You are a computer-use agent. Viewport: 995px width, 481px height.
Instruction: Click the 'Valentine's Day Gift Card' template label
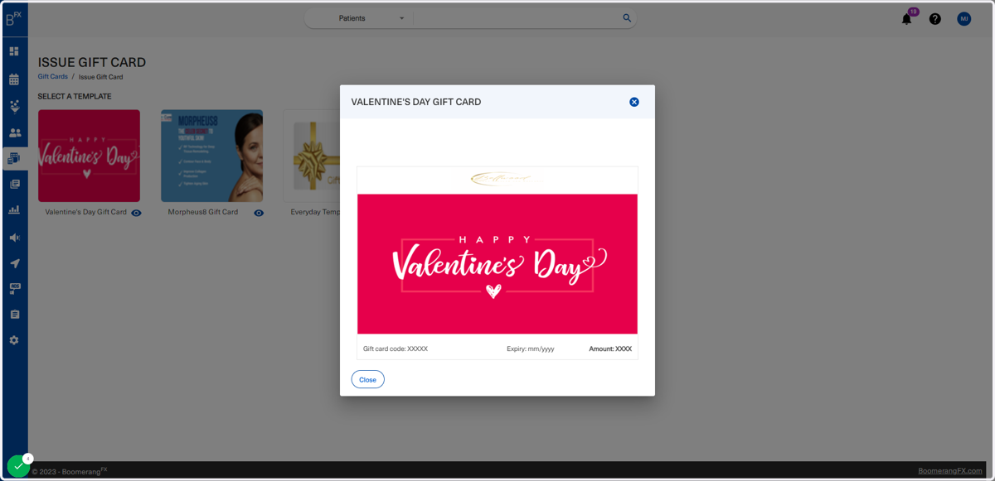[86, 212]
